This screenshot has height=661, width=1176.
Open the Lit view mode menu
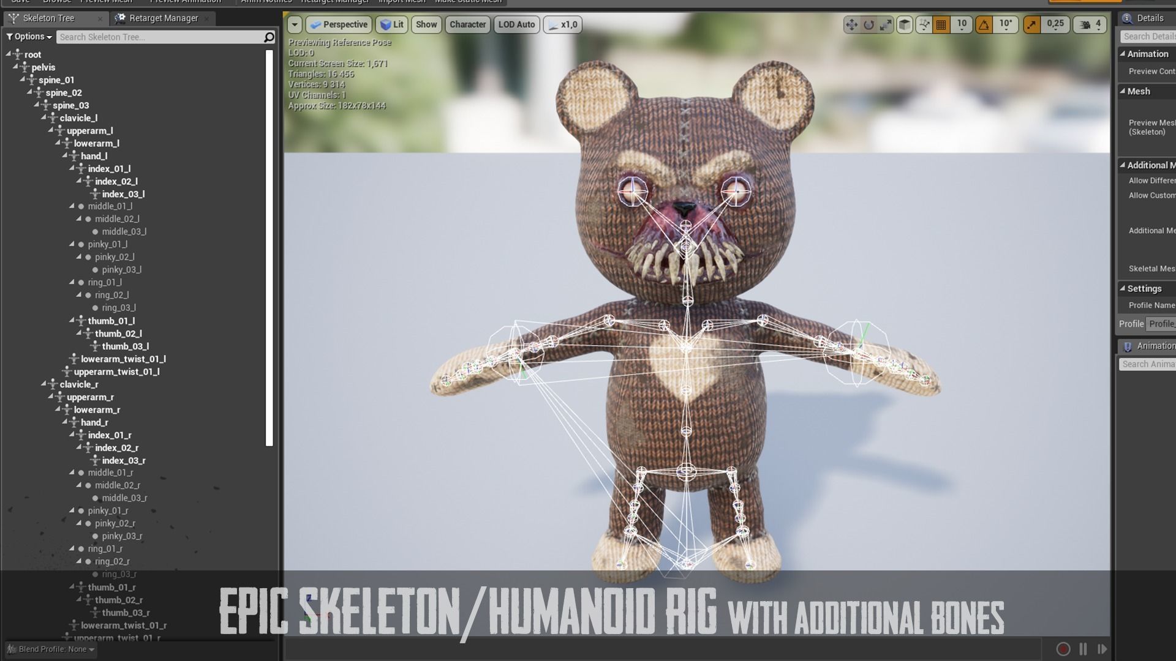click(x=392, y=25)
